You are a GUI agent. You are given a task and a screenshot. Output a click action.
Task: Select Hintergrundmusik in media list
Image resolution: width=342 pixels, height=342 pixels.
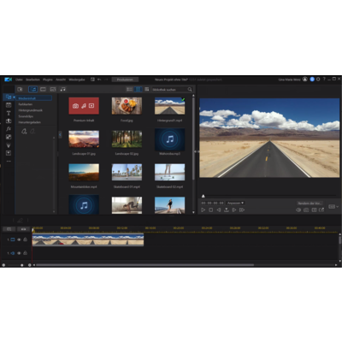31,110
